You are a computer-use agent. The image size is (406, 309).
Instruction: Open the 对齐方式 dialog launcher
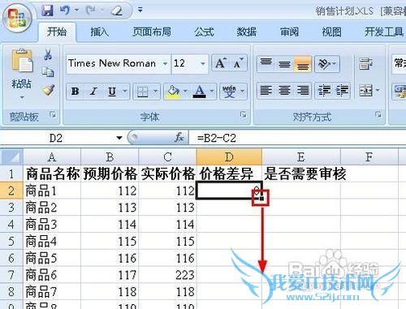pyautogui.click(x=378, y=115)
